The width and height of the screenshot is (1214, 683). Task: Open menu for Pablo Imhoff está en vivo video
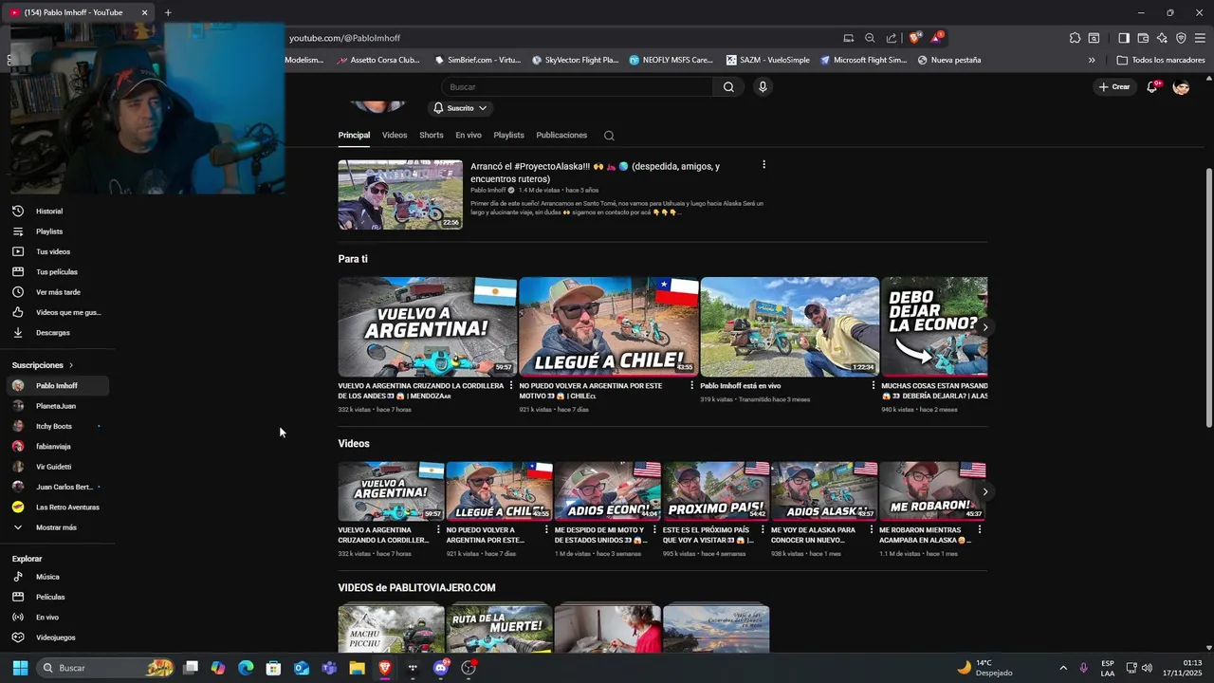pyautogui.click(x=874, y=386)
